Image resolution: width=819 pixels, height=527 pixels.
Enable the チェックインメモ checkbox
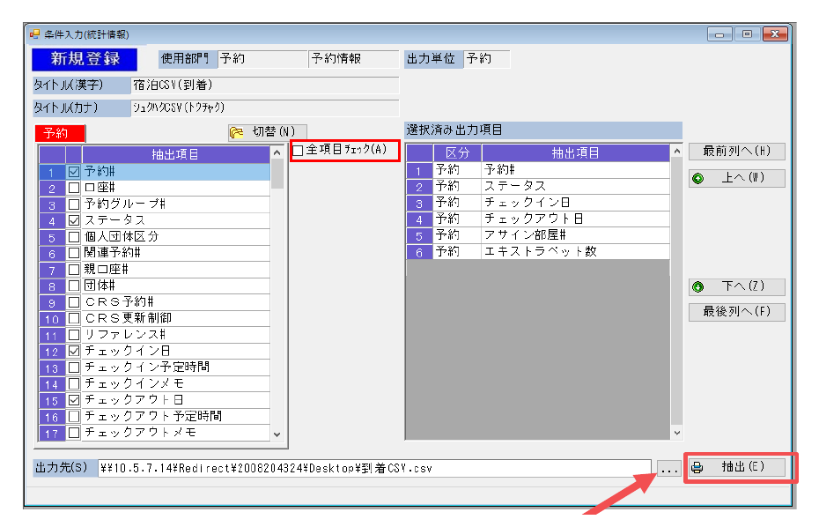coord(74,383)
